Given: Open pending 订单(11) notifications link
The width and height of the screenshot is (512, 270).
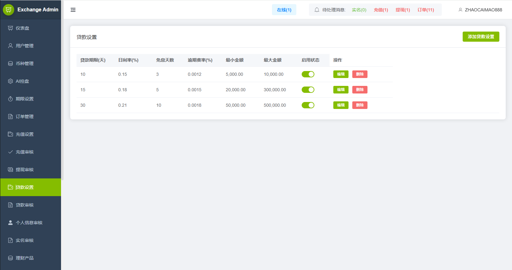Looking at the screenshot, I should 426,10.
